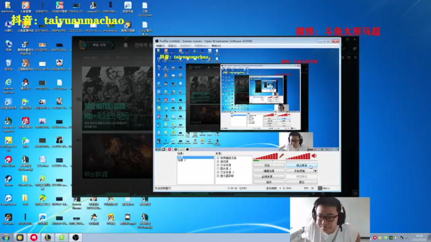Click 停止串流 to stop streaming
This screenshot has width=431, height=242.
[x=302, y=166]
